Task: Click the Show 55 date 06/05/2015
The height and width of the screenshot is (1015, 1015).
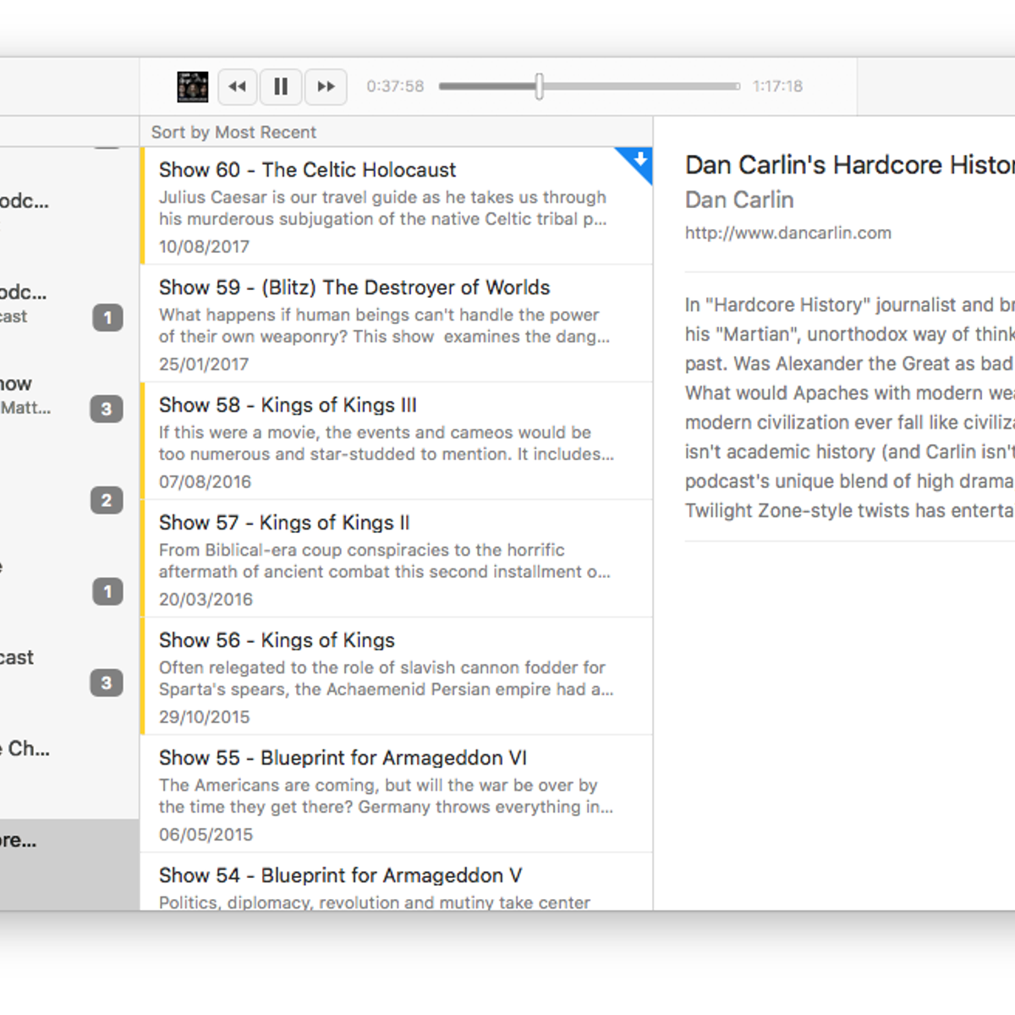Action: pyautogui.click(x=206, y=834)
